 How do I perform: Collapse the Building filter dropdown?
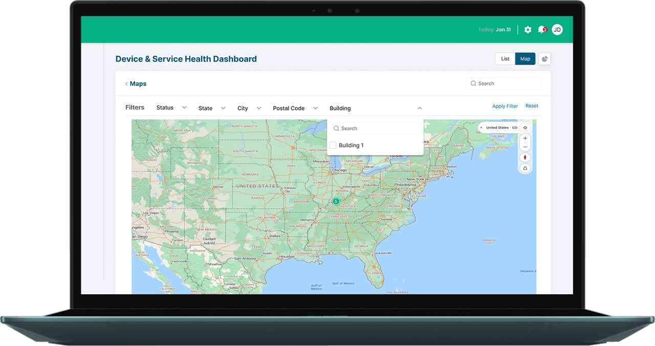(420, 109)
